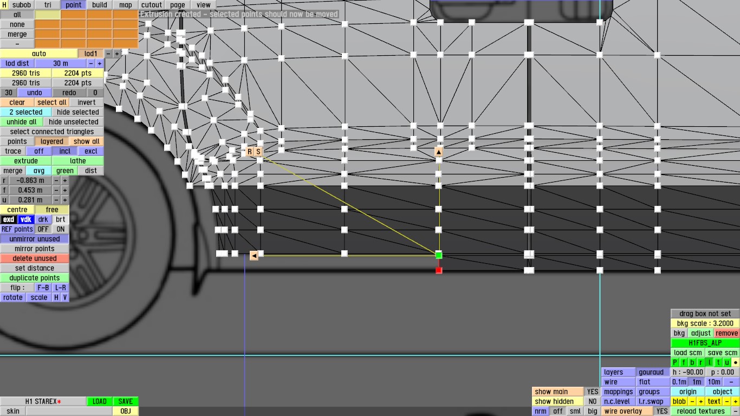Increase the r coordinate with its plus button
The image size is (740, 416).
pos(65,180)
